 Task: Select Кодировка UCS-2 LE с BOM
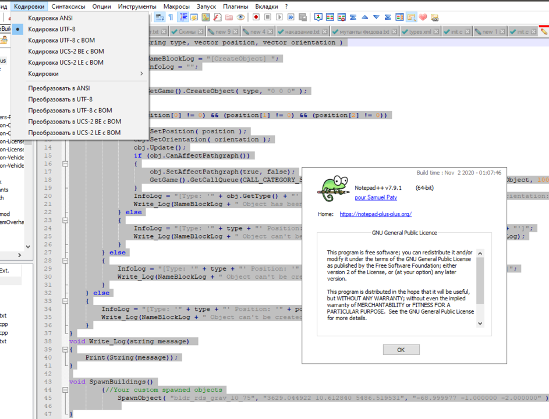pos(80,63)
